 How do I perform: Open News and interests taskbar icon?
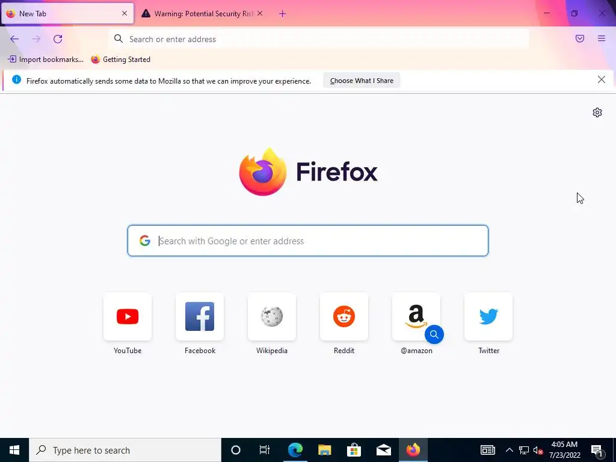point(487,450)
